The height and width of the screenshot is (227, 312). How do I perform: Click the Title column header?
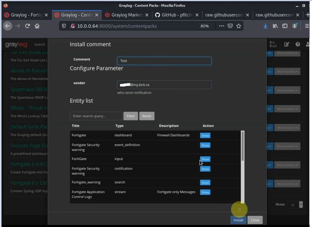[x=76, y=126]
